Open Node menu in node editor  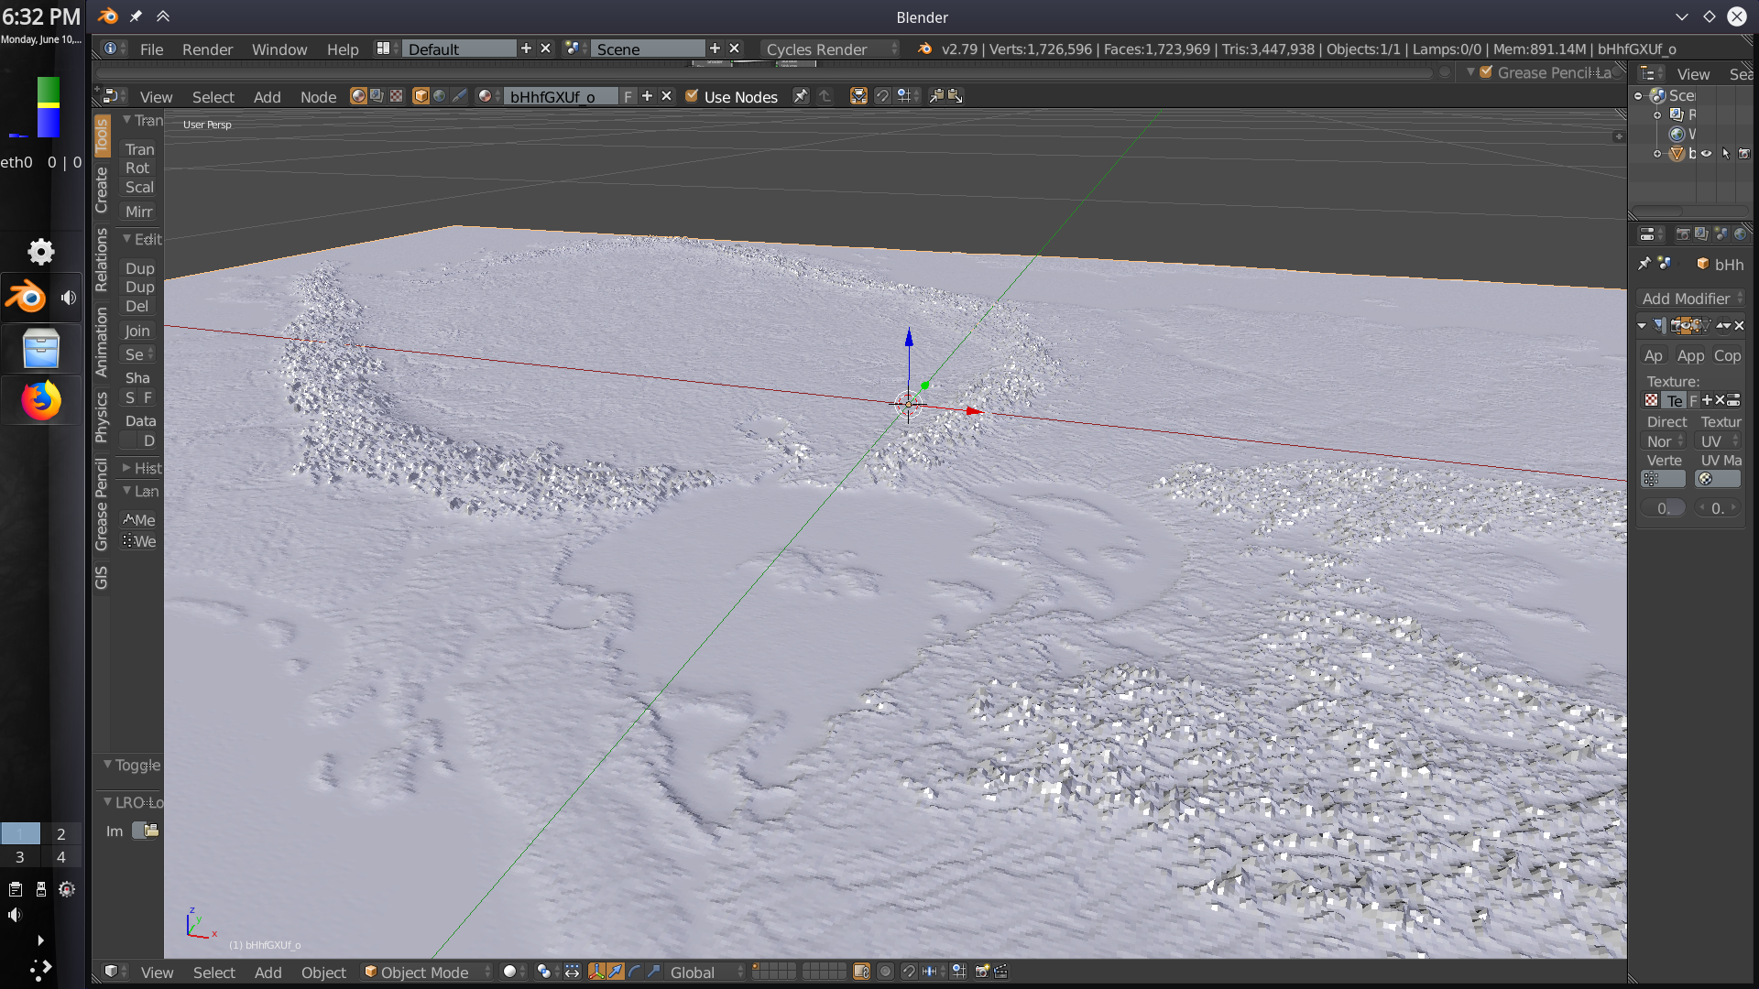pyautogui.click(x=318, y=96)
